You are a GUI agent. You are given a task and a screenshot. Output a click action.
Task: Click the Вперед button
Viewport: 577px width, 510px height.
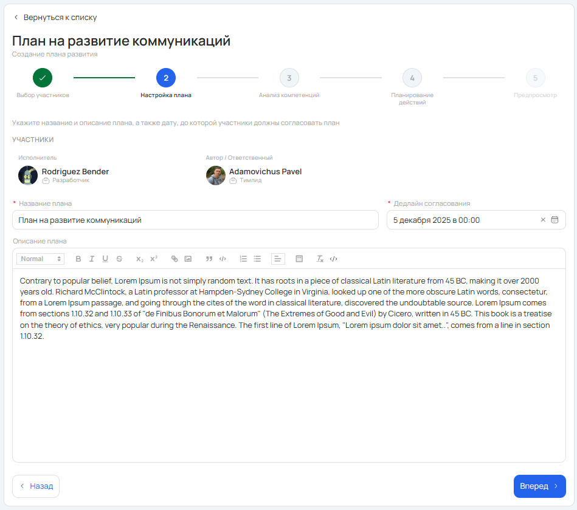(x=539, y=486)
